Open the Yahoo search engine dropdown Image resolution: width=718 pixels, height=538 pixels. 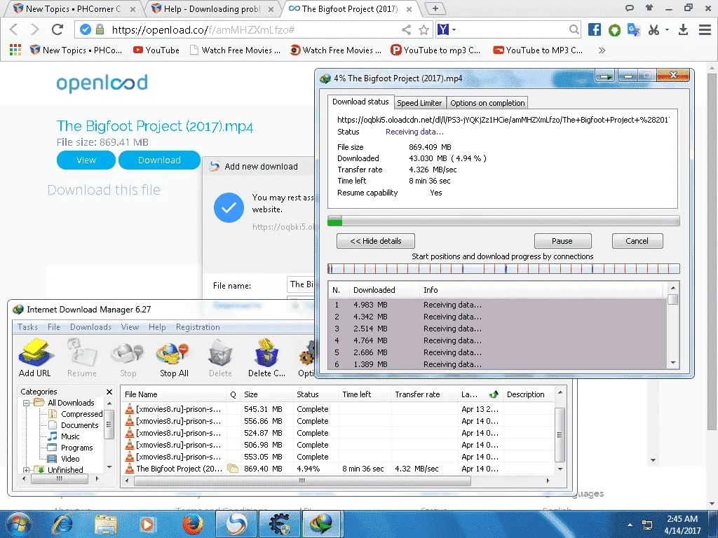[x=454, y=29]
